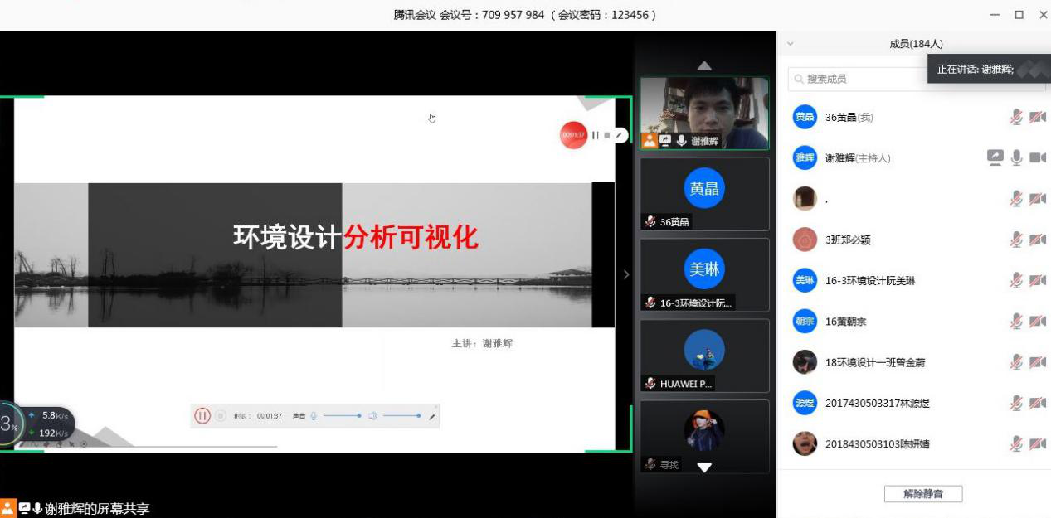
Task: Click the slide title 环境设计分析可视化
Action: 356,237
